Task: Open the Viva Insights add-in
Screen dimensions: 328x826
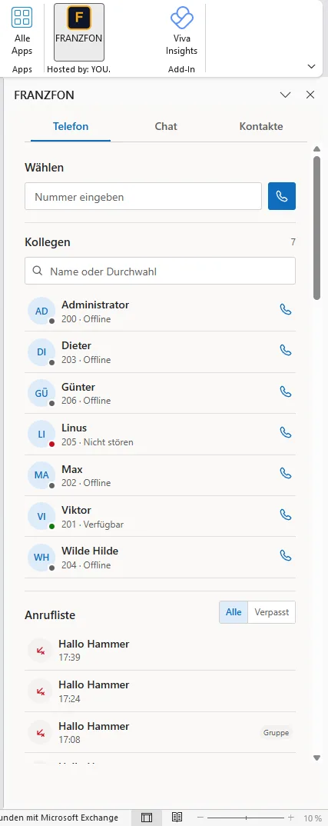Action: click(x=181, y=32)
